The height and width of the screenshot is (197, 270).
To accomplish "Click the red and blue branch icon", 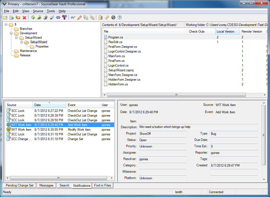I will tap(65, 18).
